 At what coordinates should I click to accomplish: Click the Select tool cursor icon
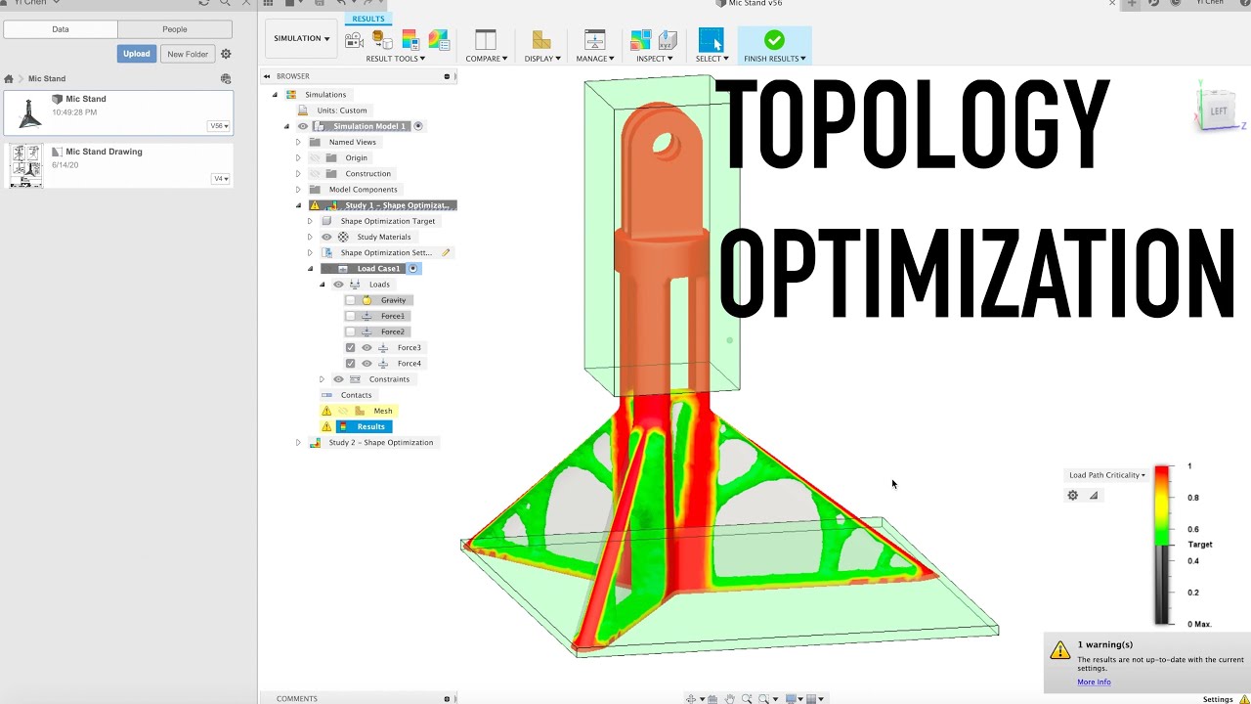coord(712,40)
